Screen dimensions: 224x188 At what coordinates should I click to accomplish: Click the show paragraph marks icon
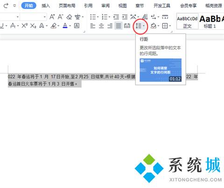[154, 17]
